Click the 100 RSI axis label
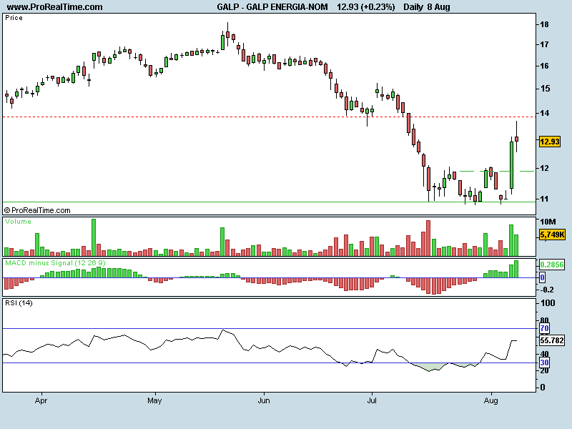This screenshot has width=572, height=429. point(548,302)
